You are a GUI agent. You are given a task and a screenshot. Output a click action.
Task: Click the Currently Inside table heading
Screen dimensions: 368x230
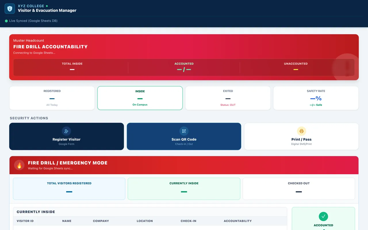pos(36,212)
